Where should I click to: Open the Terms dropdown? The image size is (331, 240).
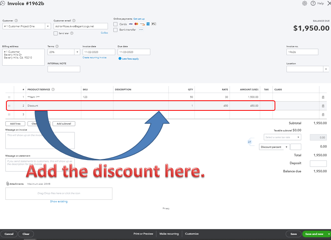(77, 52)
